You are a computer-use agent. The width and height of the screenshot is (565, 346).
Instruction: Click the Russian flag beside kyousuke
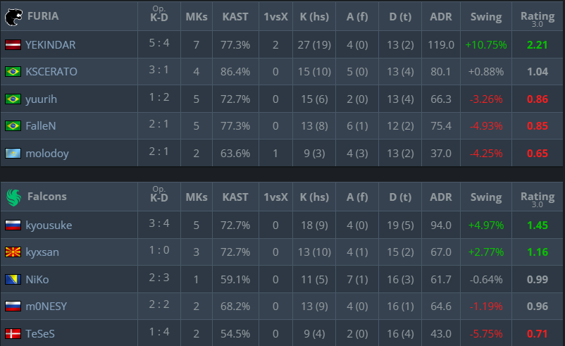(12, 225)
